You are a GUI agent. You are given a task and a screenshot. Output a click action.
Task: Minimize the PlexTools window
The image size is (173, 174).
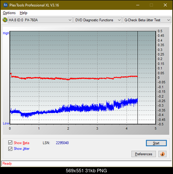pyautogui.click(x=138, y=5)
